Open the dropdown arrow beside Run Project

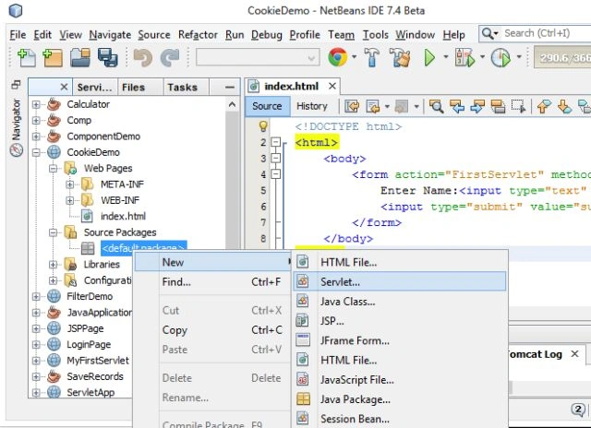click(x=445, y=57)
